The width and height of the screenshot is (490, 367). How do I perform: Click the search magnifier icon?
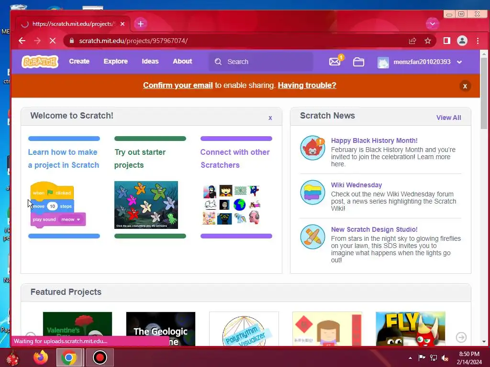(x=218, y=62)
